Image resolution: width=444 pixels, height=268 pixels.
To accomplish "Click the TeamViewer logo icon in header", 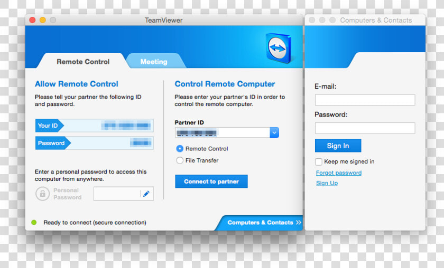I will click(279, 48).
